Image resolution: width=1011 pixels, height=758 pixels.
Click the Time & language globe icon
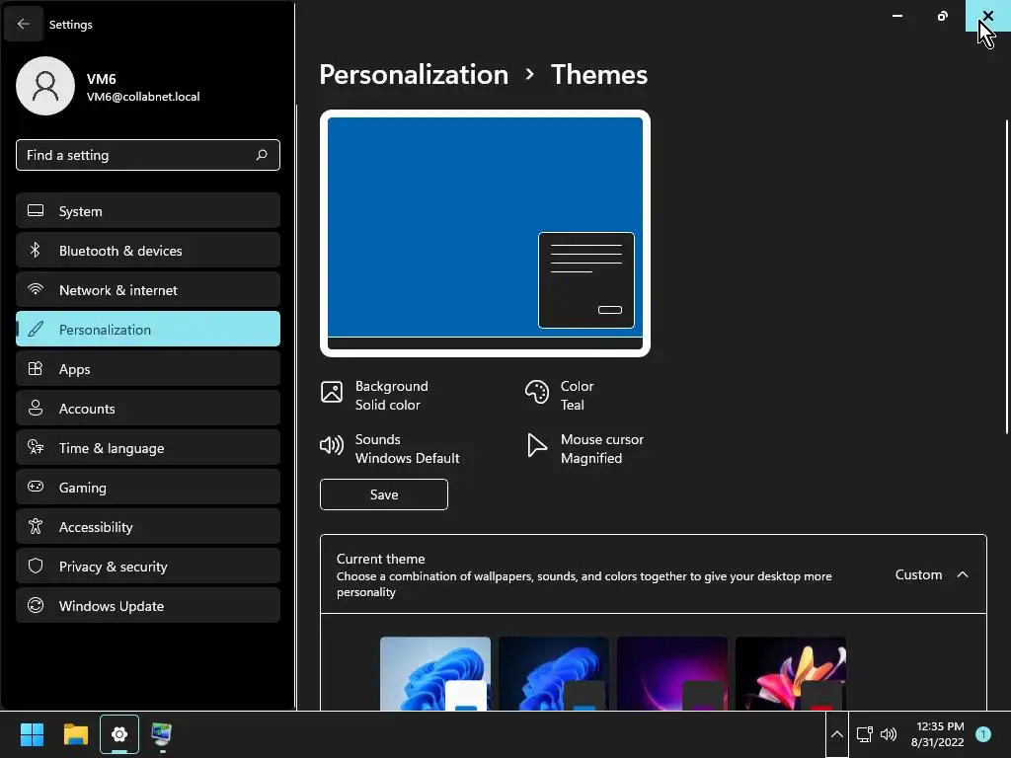[36, 447]
